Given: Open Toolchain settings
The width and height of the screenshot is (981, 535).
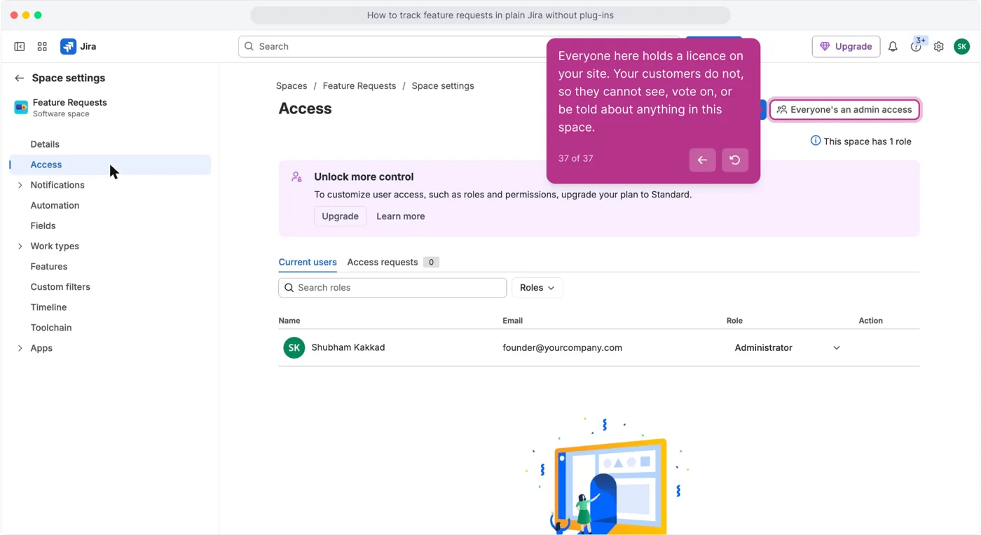Looking at the screenshot, I should [51, 328].
